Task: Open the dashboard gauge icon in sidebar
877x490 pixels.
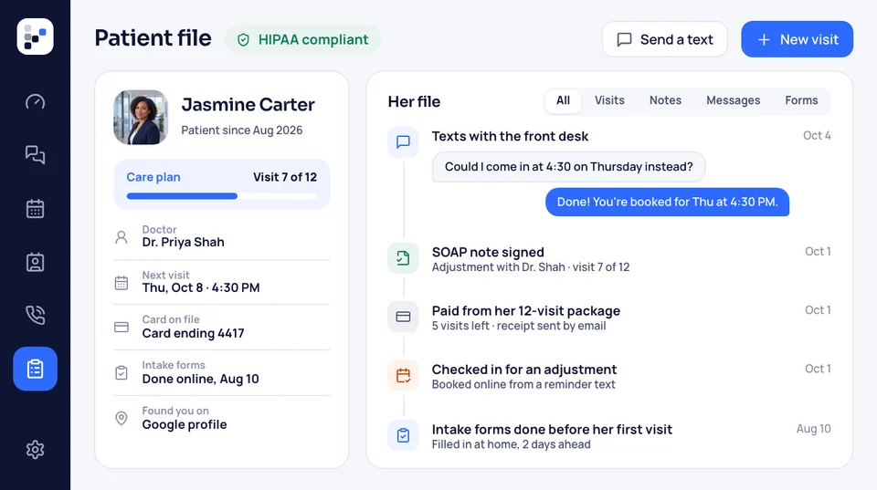Action: 35,101
